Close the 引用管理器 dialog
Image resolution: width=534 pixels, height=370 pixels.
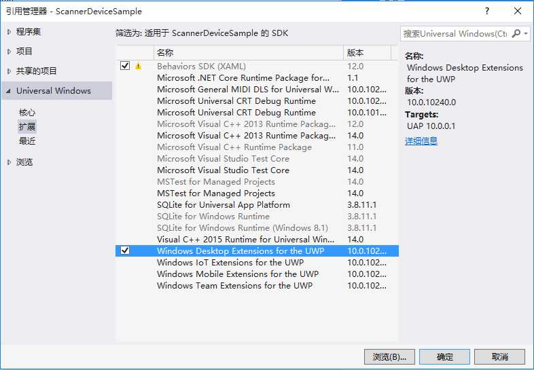coord(517,12)
